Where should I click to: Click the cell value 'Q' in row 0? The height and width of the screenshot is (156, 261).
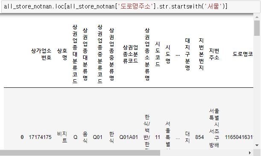[x=76, y=137]
